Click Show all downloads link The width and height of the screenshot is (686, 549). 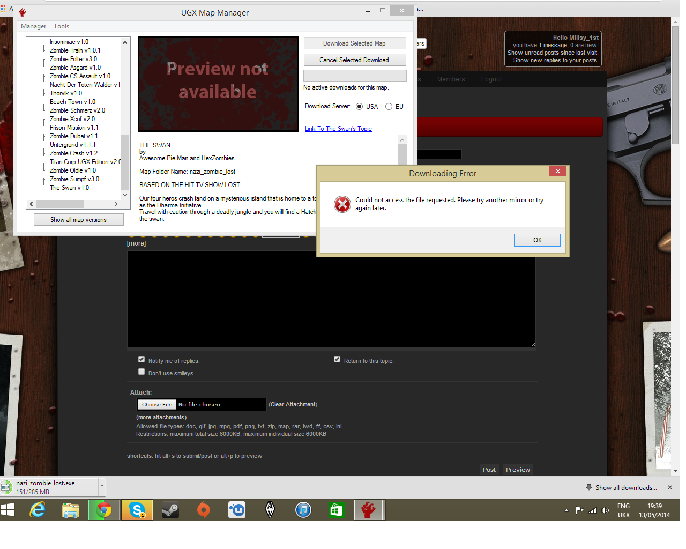click(x=627, y=488)
